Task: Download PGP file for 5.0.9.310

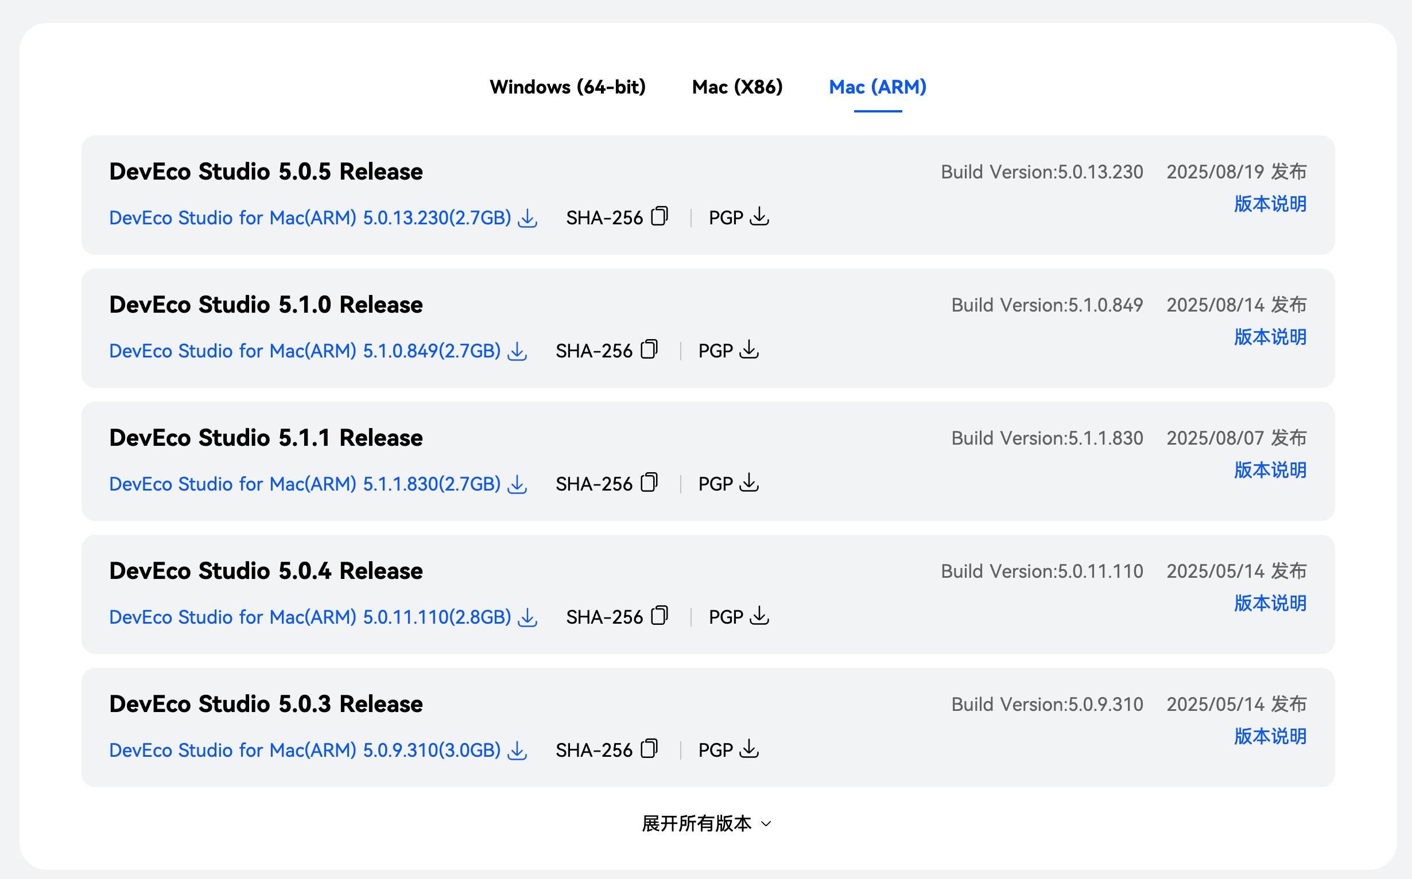Action: (748, 749)
